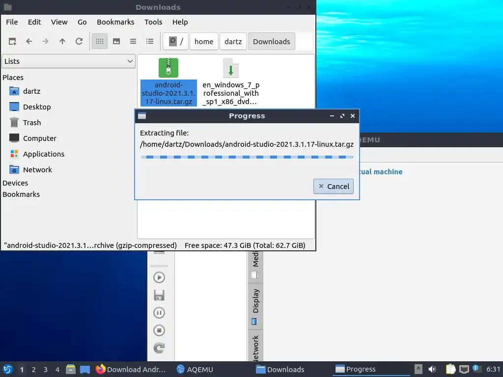Switch to AQEMU taskbar item

(195, 369)
